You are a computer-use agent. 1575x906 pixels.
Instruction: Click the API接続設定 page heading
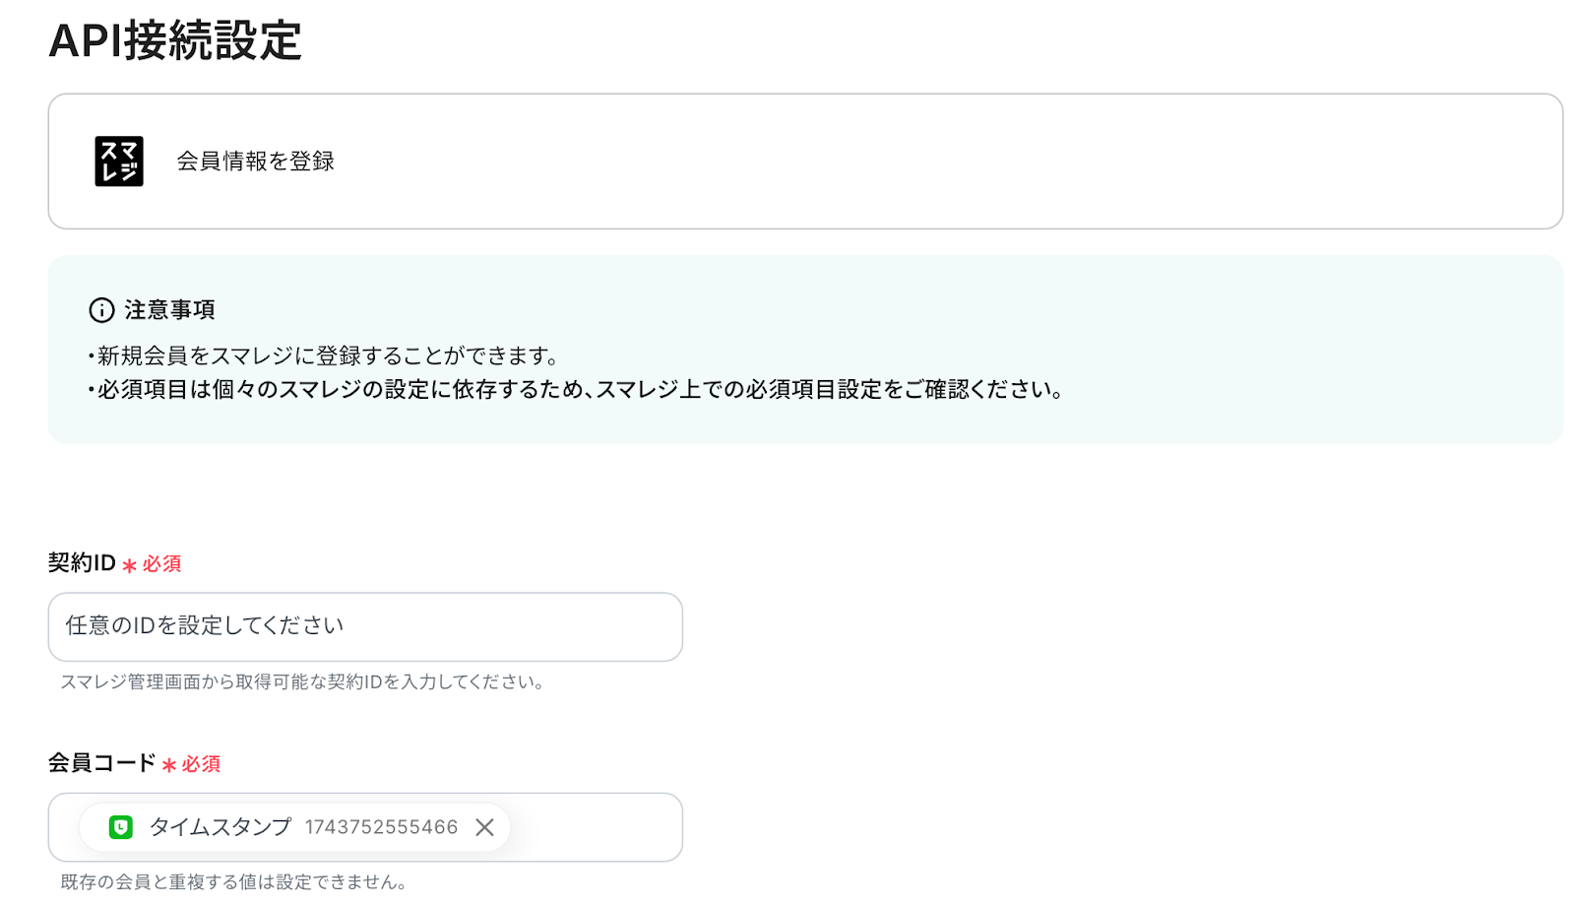(x=175, y=41)
